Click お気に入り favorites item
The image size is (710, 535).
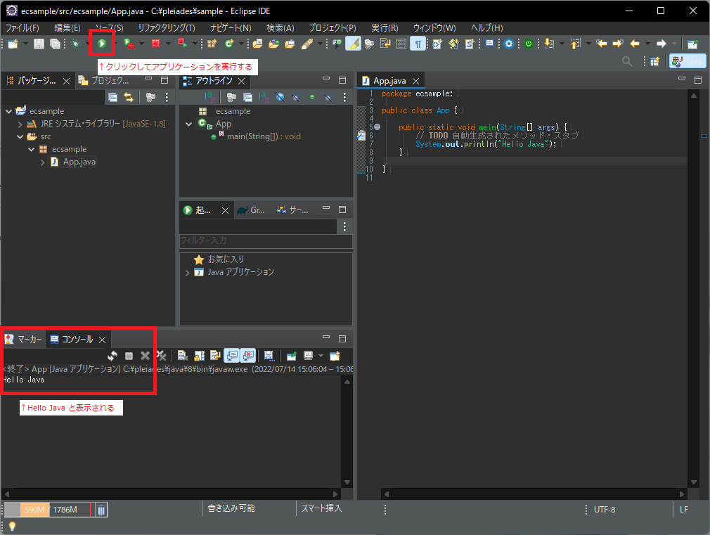tap(226, 259)
